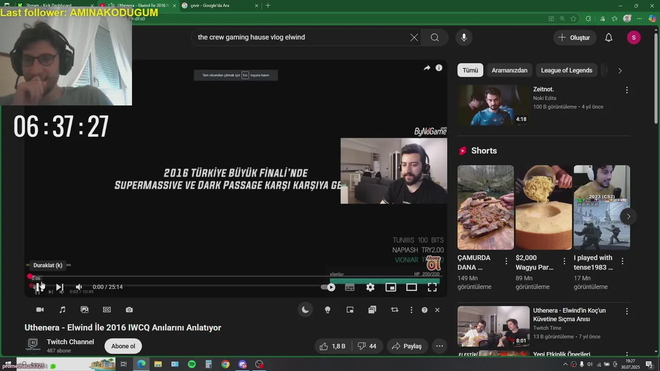
Task: Open Zeitnot. video thumbnail
Action: click(x=493, y=105)
